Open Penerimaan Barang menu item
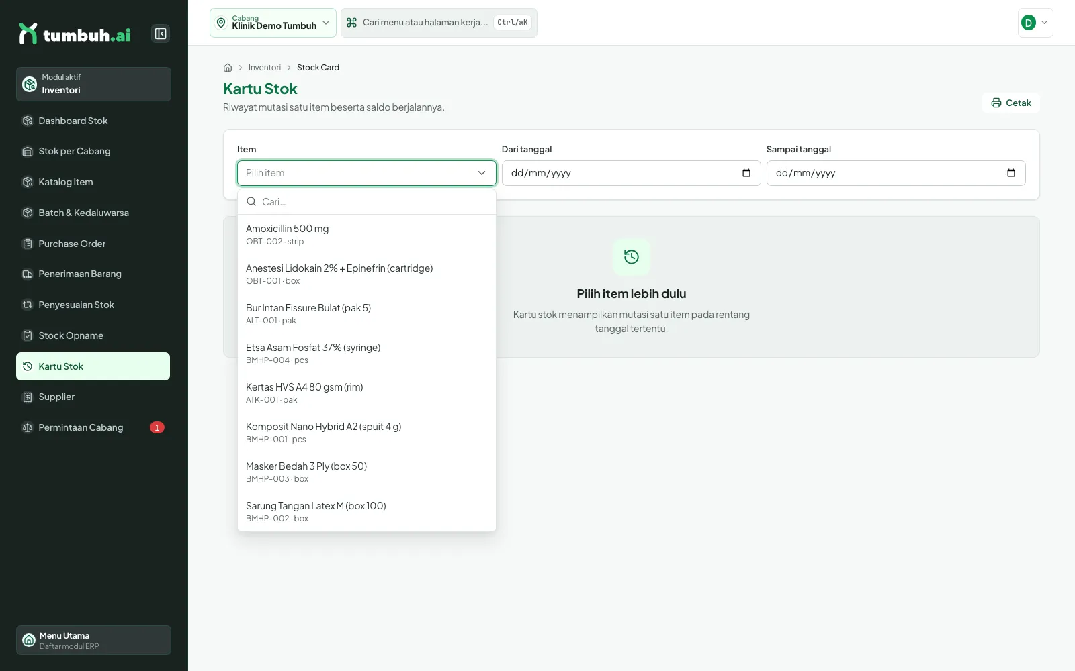Viewport: 1075px width, 671px height. (93, 274)
